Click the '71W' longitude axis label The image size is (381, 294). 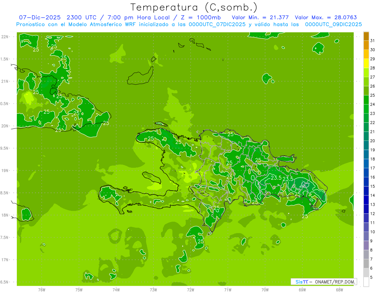click(x=228, y=290)
